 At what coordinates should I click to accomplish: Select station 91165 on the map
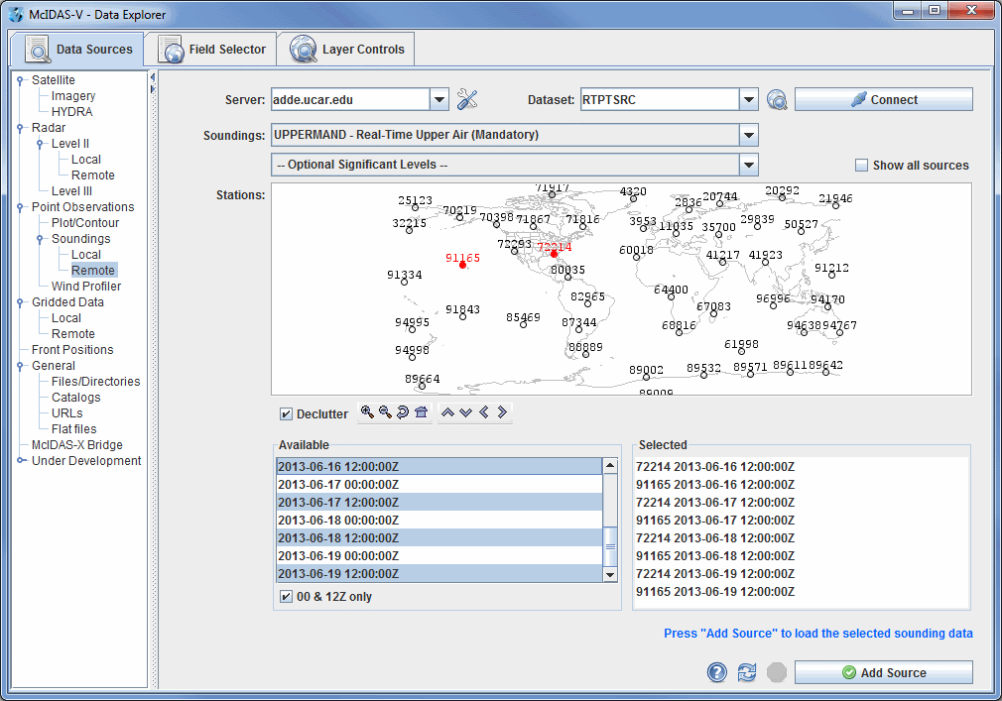pos(462,265)
